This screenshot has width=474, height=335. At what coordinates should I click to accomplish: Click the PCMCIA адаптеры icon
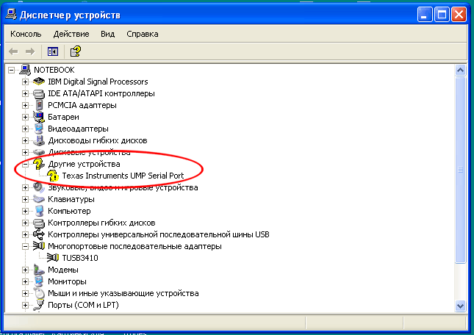pyautogui.click(x=39, y=105)
